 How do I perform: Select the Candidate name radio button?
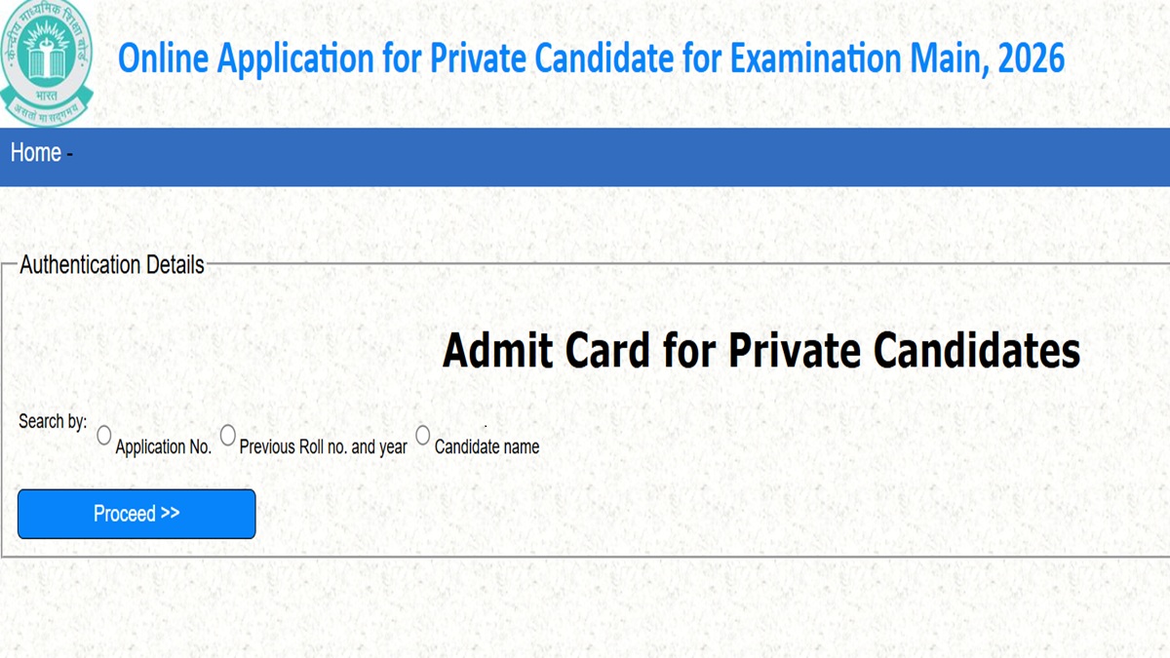tap(422, 435)
